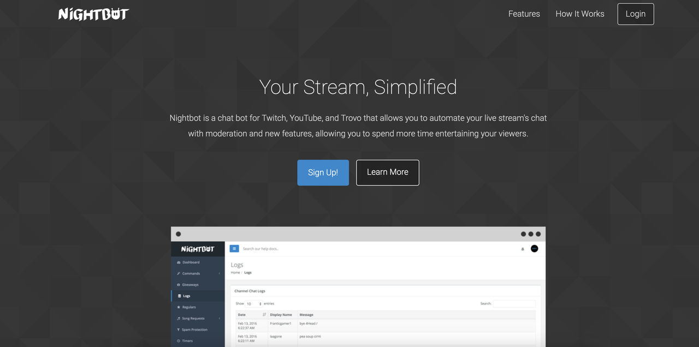This screenshot has height=347, width=699.
Task: Click the logs Search input box
Action: coord(514,304)
